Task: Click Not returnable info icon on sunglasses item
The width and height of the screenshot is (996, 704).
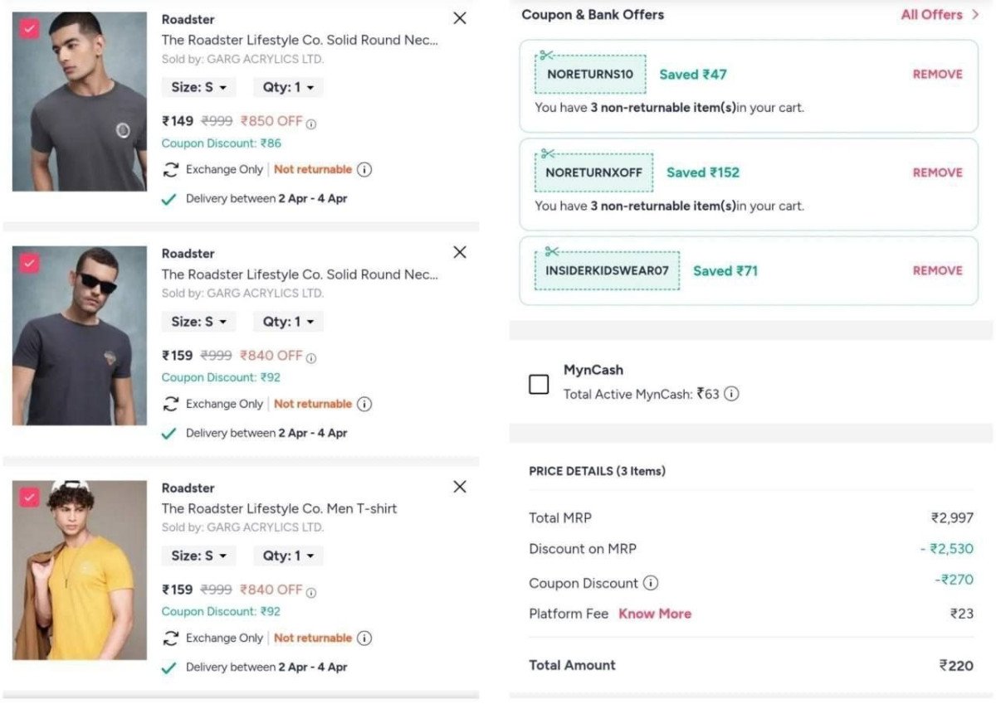Action: tap(364, 404)
